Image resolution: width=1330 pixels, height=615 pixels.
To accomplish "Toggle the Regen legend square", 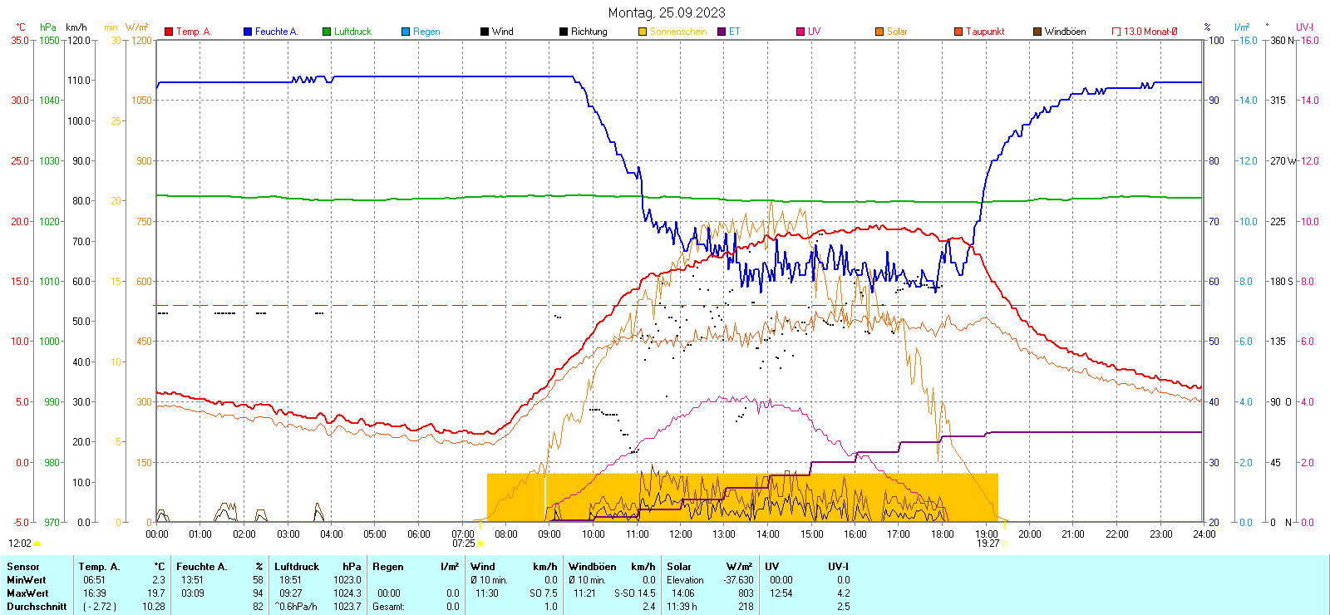I will point(406,32).
